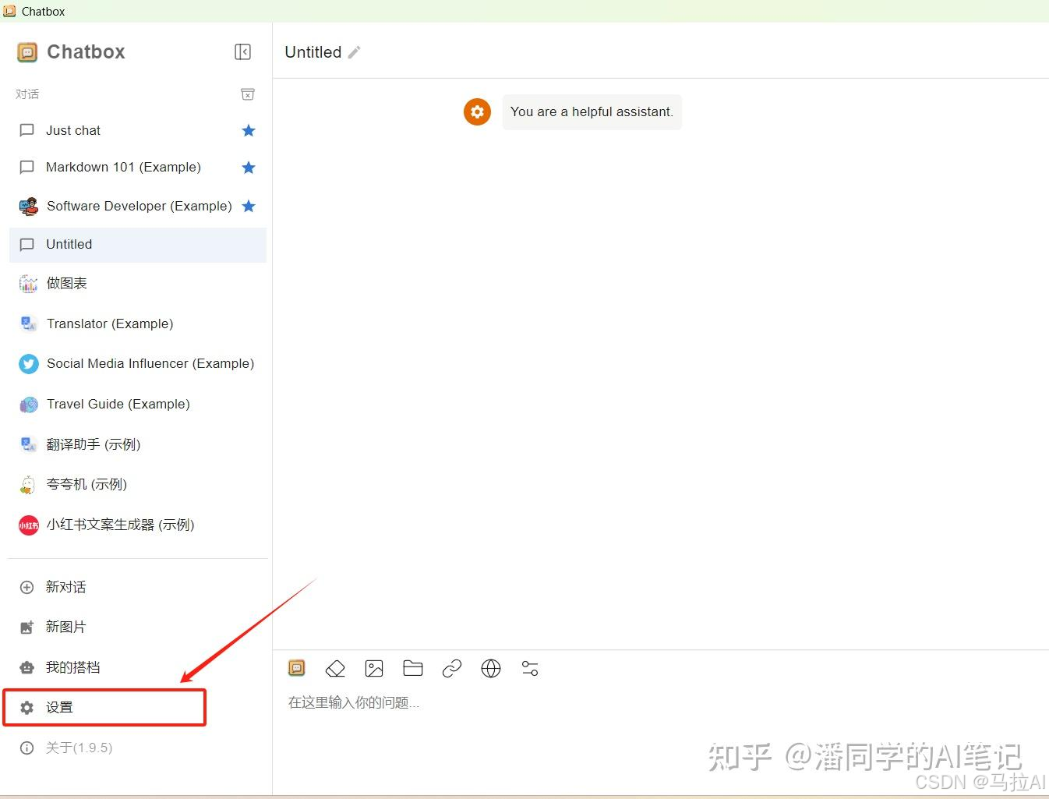Click the Chatbox model icon in input toolbar
The image size is (1049, 799).
pos(297,668)
